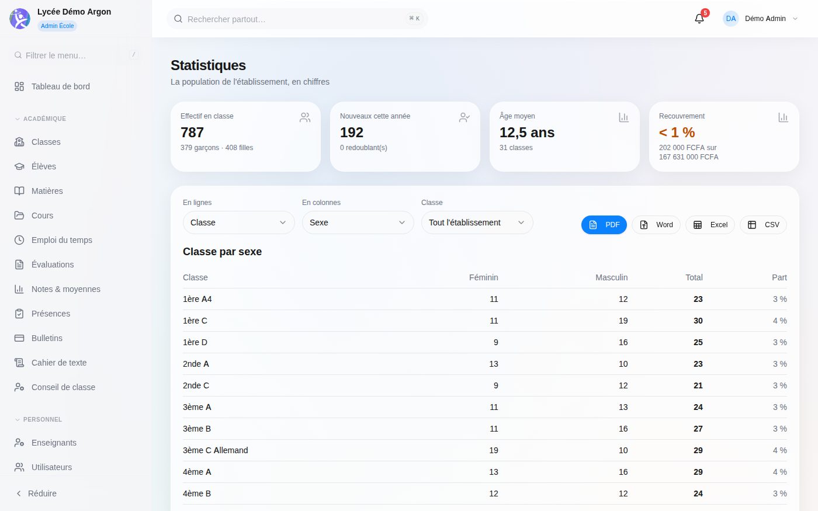Focus the Rechercher partout search field
Viewport: 818px width, 511px height.
297,19
